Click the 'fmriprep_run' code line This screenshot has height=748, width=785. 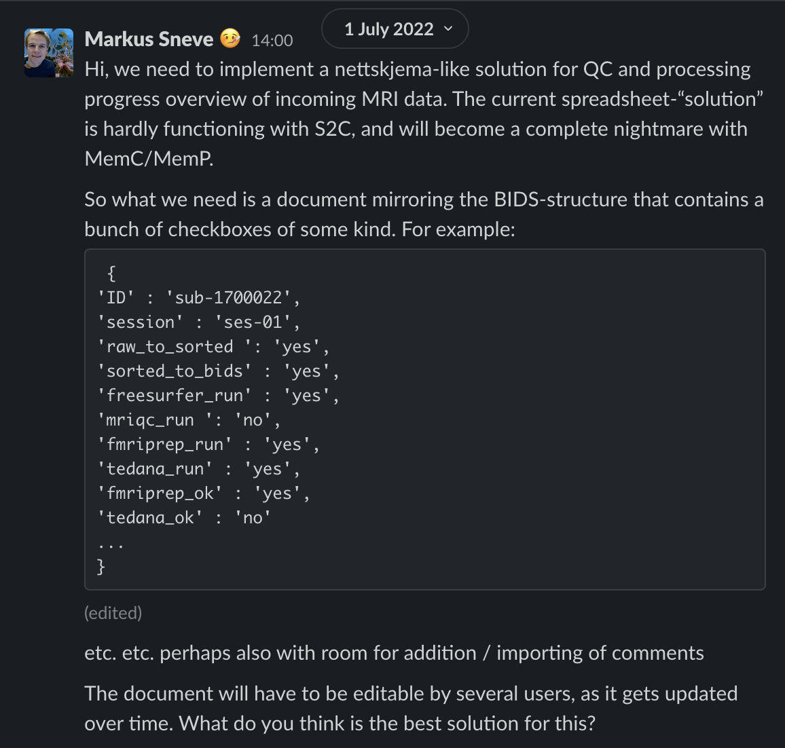pyautogui.click(x=208, y=444)
